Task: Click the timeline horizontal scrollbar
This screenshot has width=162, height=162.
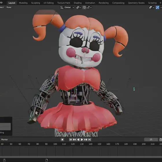Action: point(81,157)
